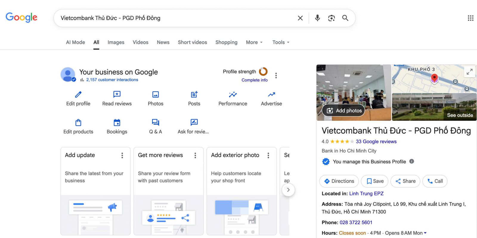Open 2,157 customer interactions link
The width and height of the screenshot is (477, 238).
pos(112,80)
